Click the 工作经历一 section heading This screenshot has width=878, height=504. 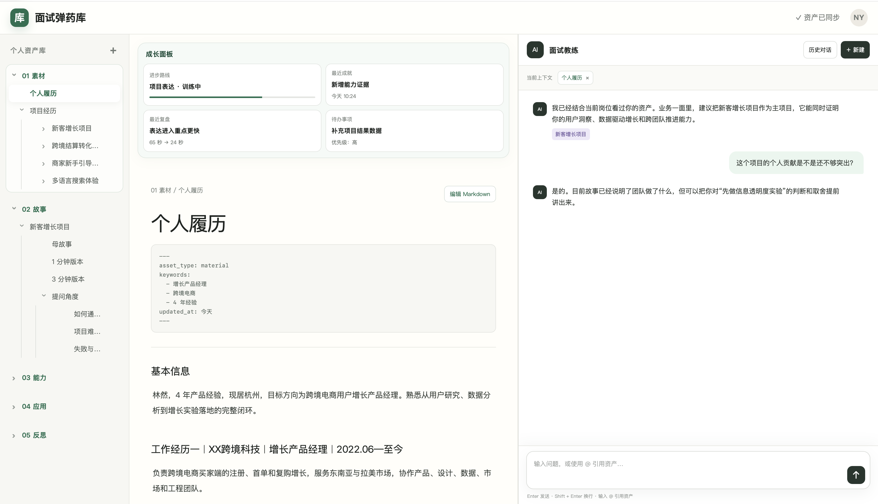(277, 449)
